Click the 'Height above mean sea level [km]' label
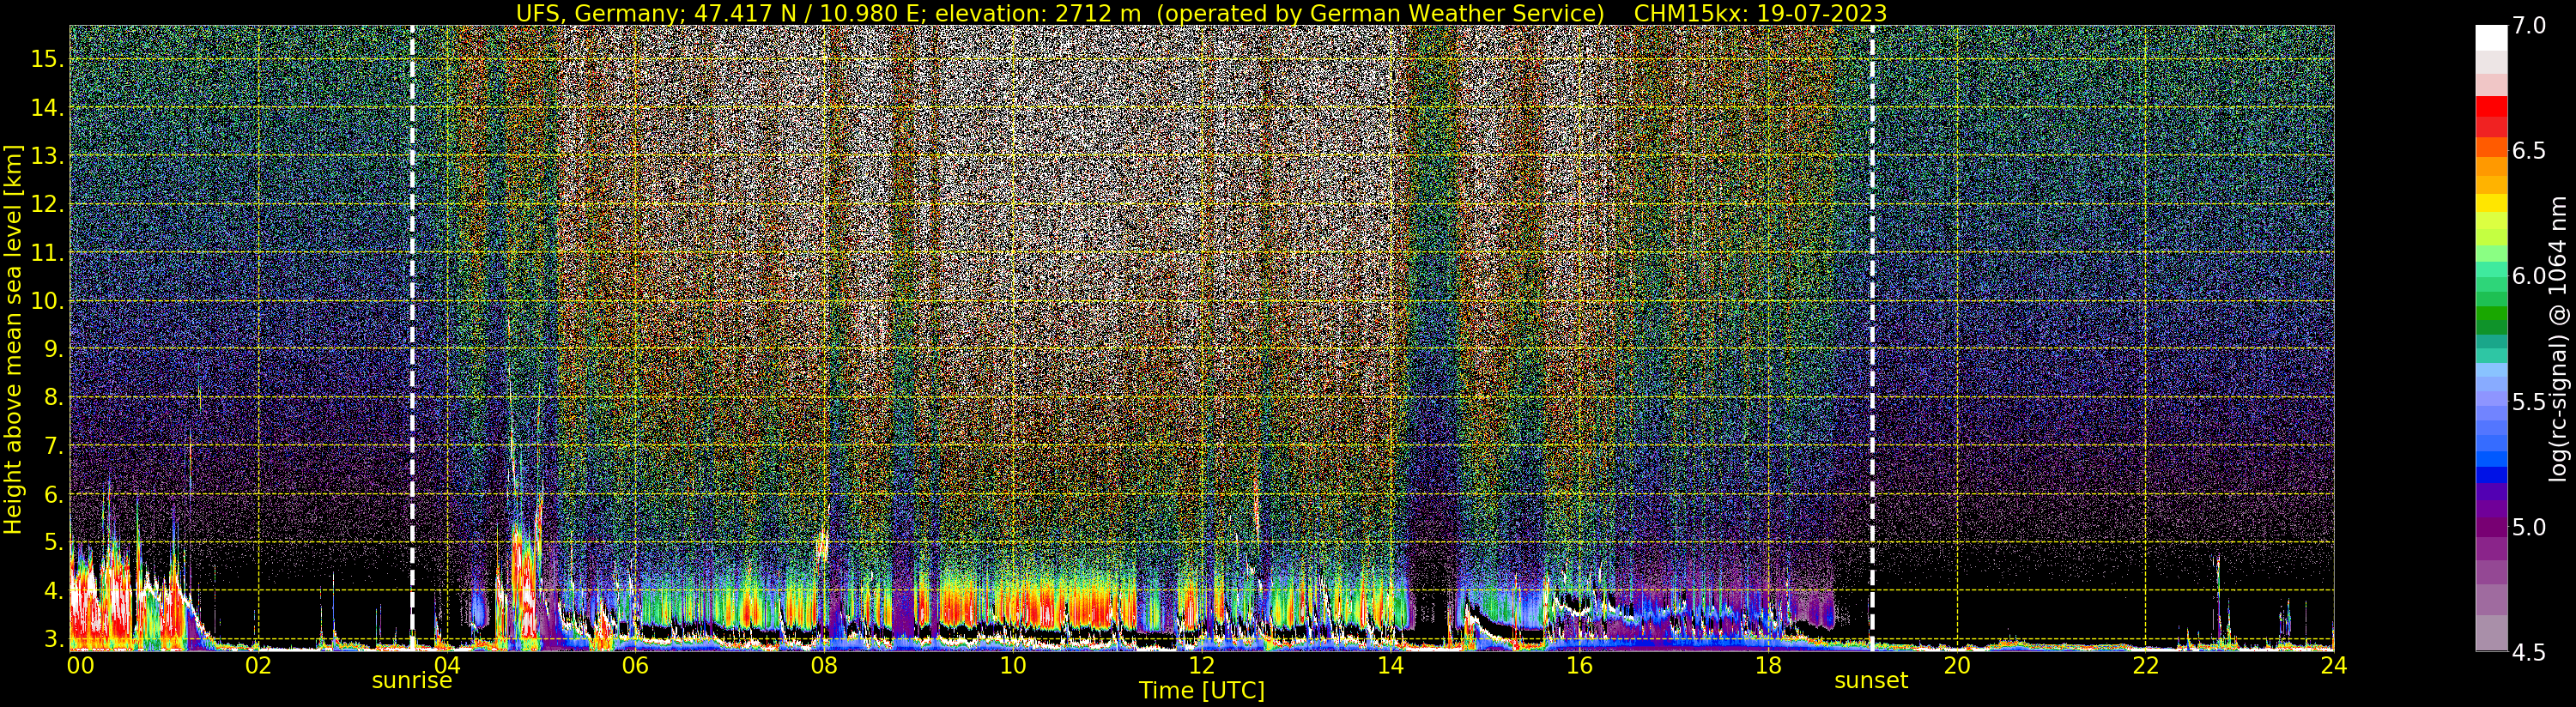This screenshot has width=2576, height=707. (13, 340)
